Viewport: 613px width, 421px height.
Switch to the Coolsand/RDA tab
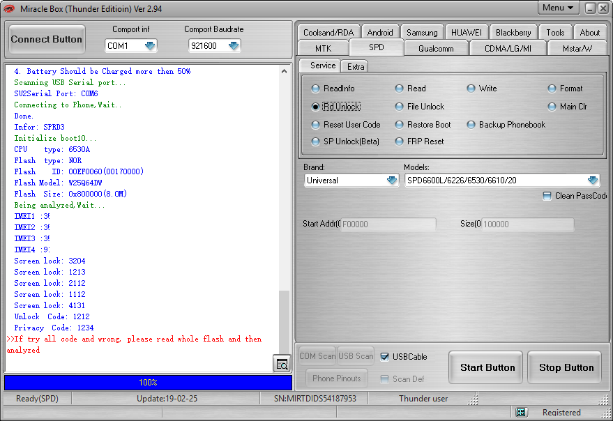click(x=328, y=33)
